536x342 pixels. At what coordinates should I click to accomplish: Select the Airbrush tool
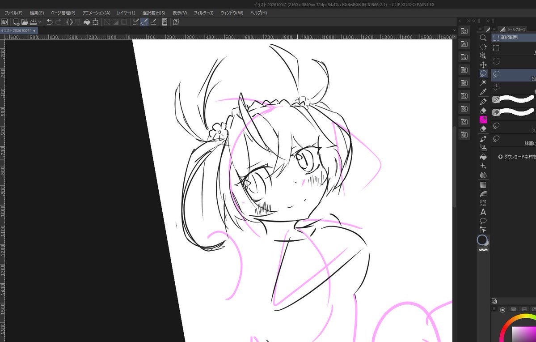[483, 148]
